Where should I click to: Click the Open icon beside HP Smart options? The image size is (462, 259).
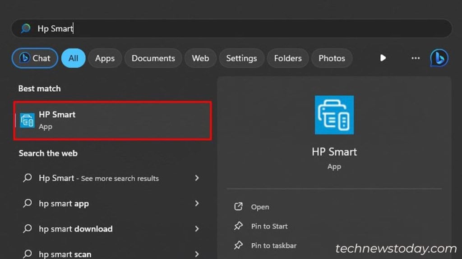(239, 207)
